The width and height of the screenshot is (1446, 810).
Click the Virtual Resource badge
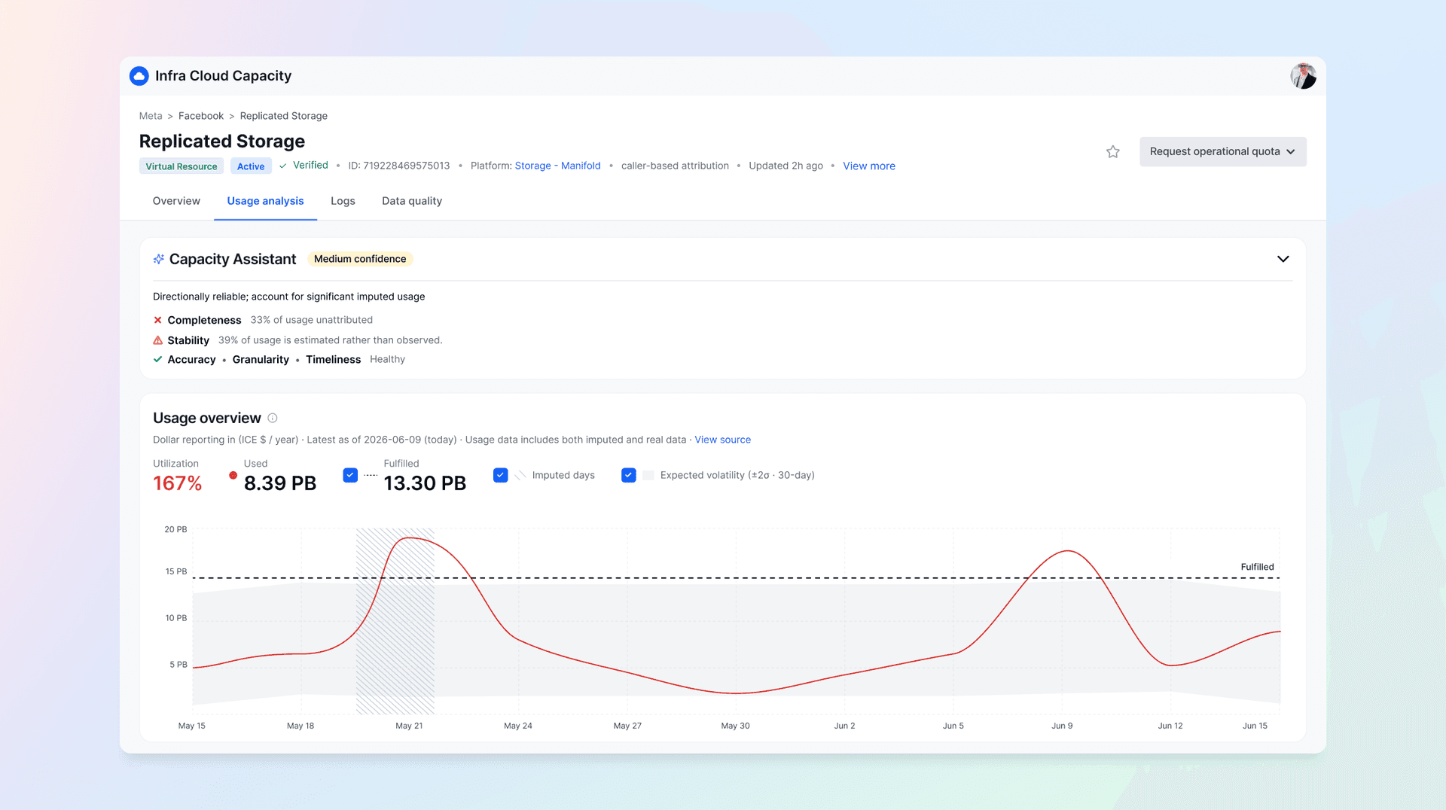click(182, 166)
